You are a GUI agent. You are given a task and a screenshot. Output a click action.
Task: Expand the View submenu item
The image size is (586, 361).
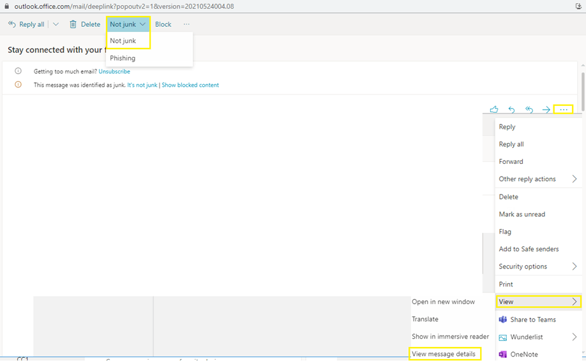coord(538,302)
